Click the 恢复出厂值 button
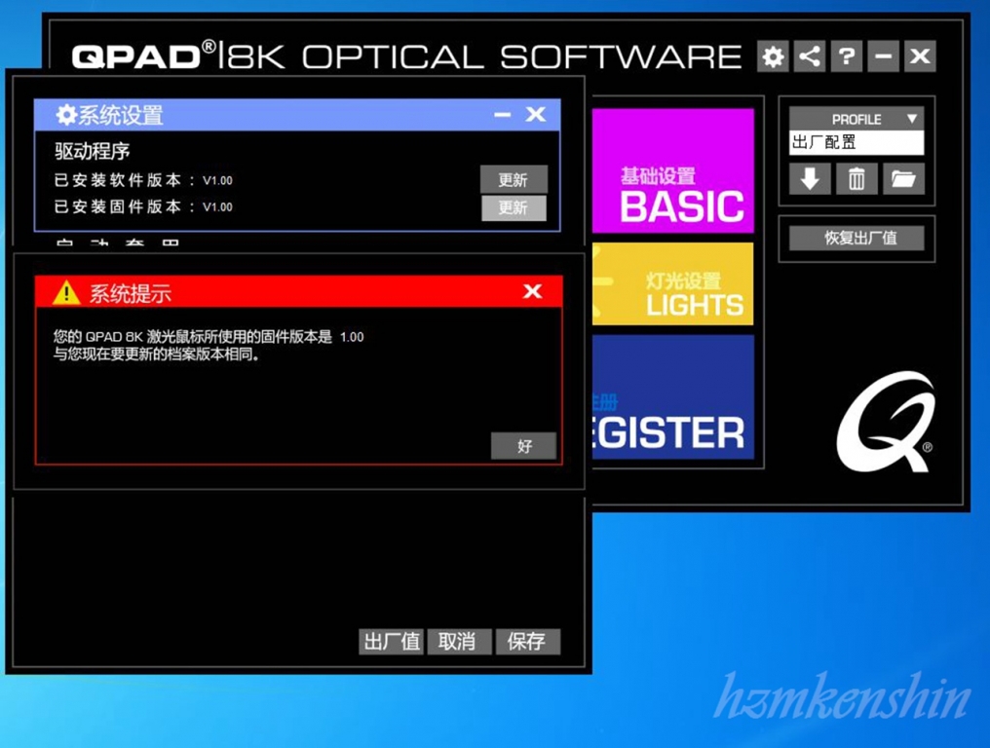Screen dimensions: 990x748 (857, 238)
